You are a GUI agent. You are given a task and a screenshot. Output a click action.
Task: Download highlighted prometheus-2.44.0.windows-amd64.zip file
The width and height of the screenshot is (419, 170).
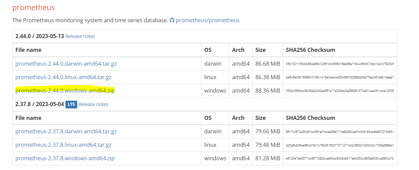(x=65, y=91)
